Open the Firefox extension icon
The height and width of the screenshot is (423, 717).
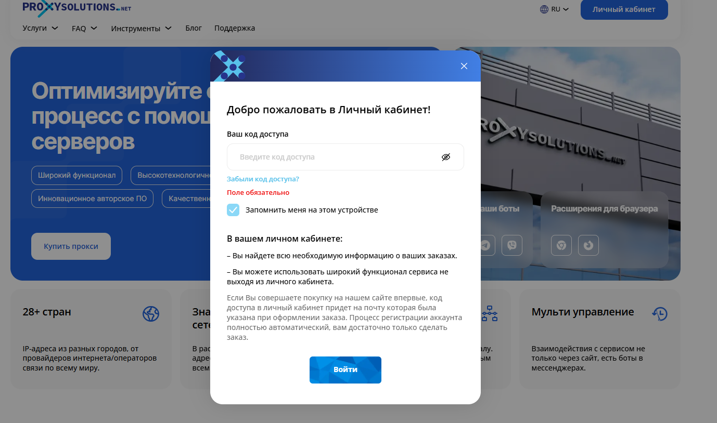click(588, 245)
